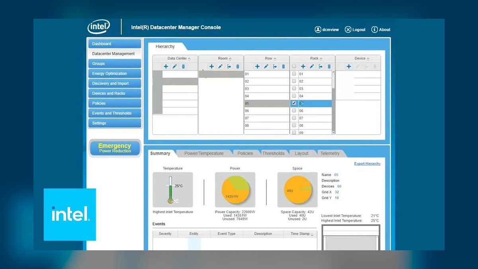The width and height of the screenshot is (478, 269).
Task: Check the Rack 03 checkbox
Action: click(x=294, y=88)
